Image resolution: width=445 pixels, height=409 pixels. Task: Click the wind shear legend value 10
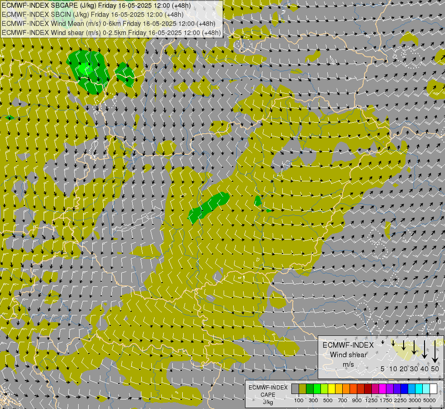tap(393, 369)
